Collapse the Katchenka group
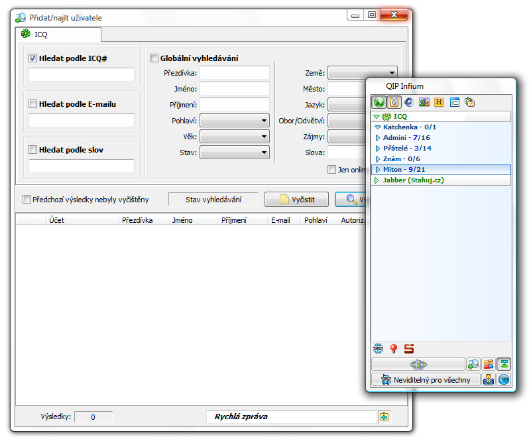 click(x=378, y=127)
